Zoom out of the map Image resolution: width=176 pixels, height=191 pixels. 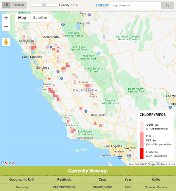[6, 27]
